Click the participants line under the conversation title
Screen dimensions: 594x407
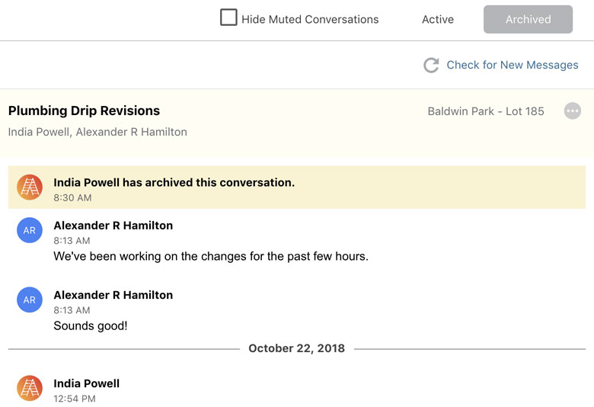pyautogui.click(x=97, y=132)
